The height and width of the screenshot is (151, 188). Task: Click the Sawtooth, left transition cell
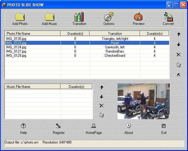pos(115,47)
